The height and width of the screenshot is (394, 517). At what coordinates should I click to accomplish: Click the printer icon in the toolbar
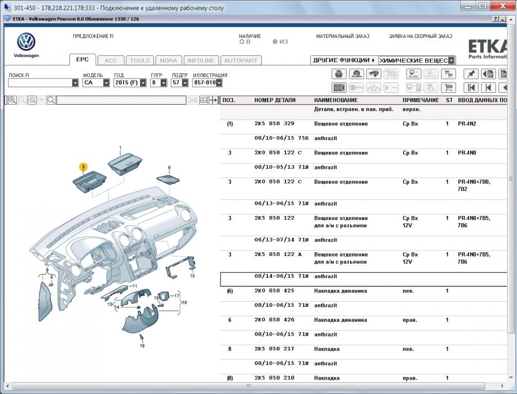[x=339, y=74]
